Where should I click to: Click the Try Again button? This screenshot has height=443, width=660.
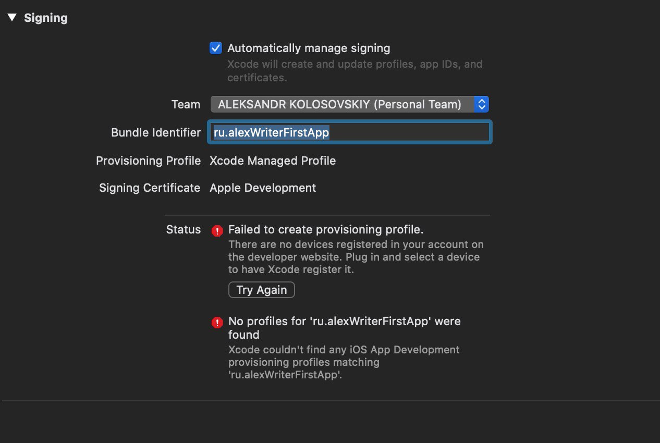tap(262, 290)
